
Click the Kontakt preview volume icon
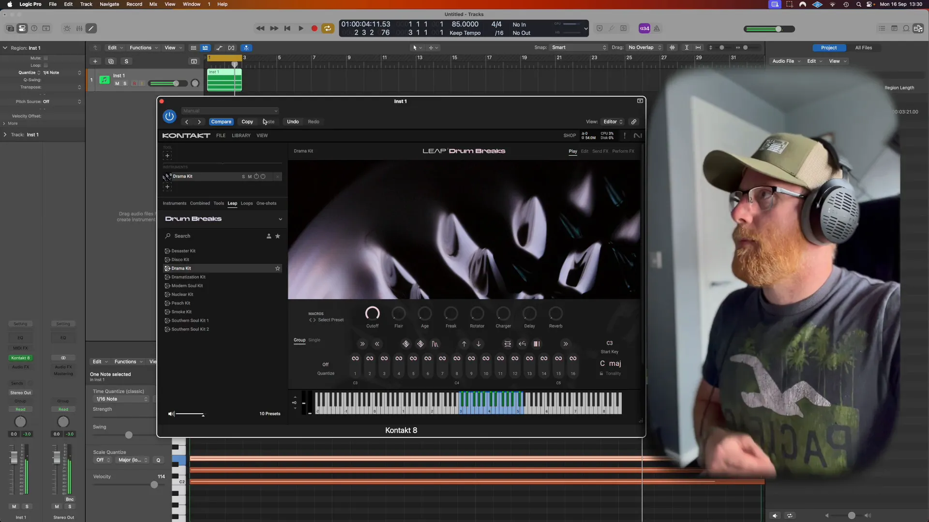[171, 414]
